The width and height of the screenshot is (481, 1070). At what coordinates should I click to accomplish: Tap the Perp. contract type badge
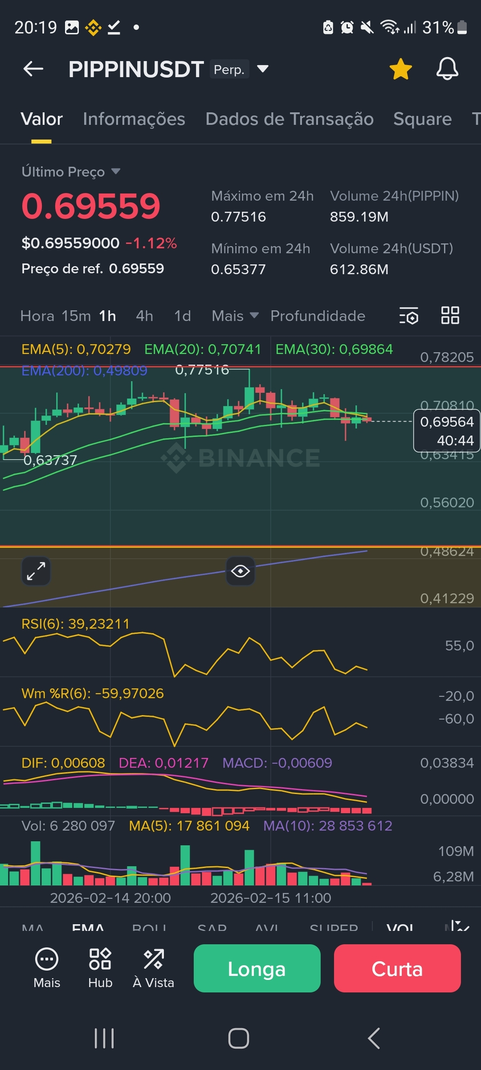[229, 69]
